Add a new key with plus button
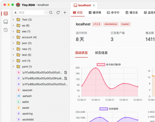Screen dimensions: 155x122 (x=65, y=12)
